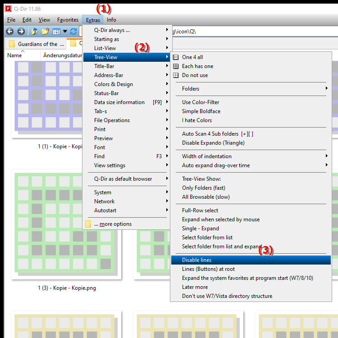Open the Edit menu
The width and height of the screenshot is (338, 338).
point(27,20)
